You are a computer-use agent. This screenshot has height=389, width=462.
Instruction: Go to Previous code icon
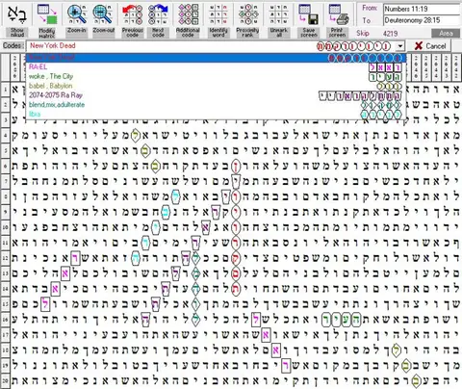click(132, 14)
